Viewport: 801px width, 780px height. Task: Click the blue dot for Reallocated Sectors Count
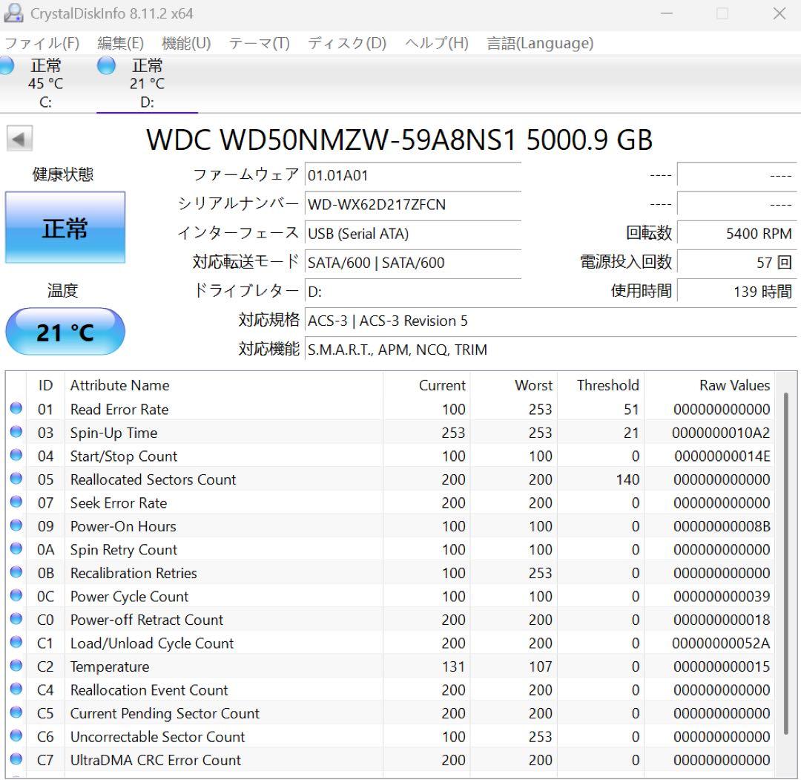pyautogui.click(x=16, y=479)
